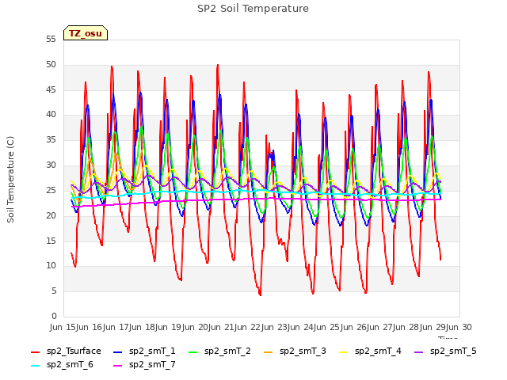This screenshot has height=380, width=507.
Task: Click the 15 y-axis tick label
Action: click(51, 241)
